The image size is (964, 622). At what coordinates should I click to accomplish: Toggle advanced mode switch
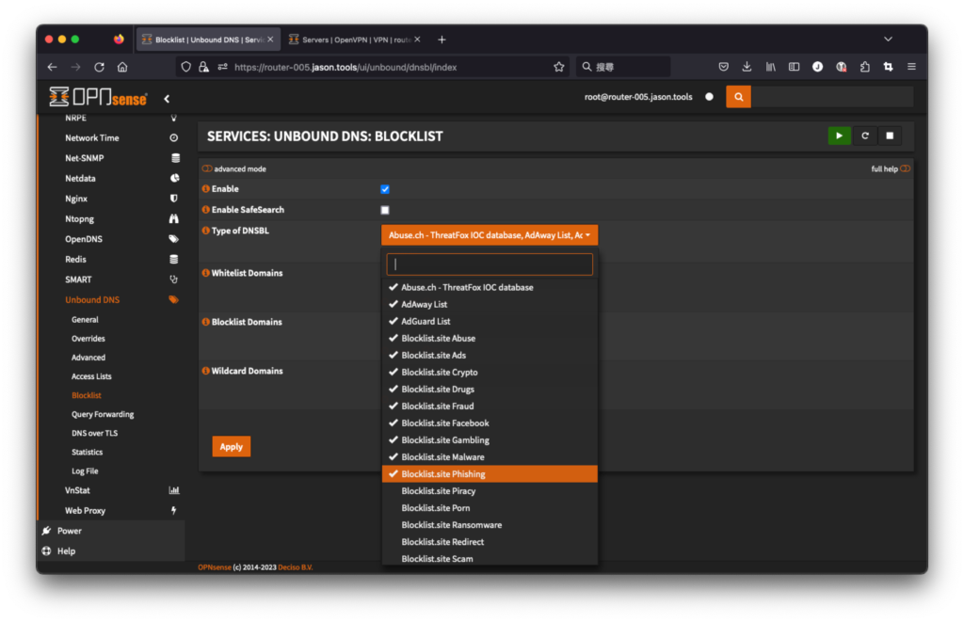(x=207, y=168)
